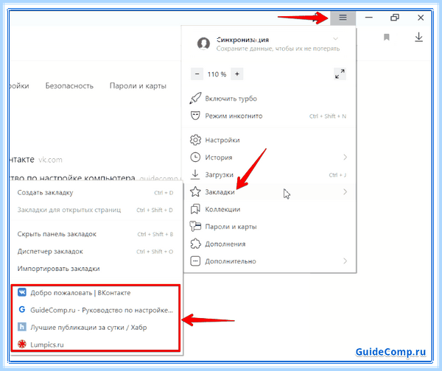Expand the История submenu arrow

(x=345, y=158)
